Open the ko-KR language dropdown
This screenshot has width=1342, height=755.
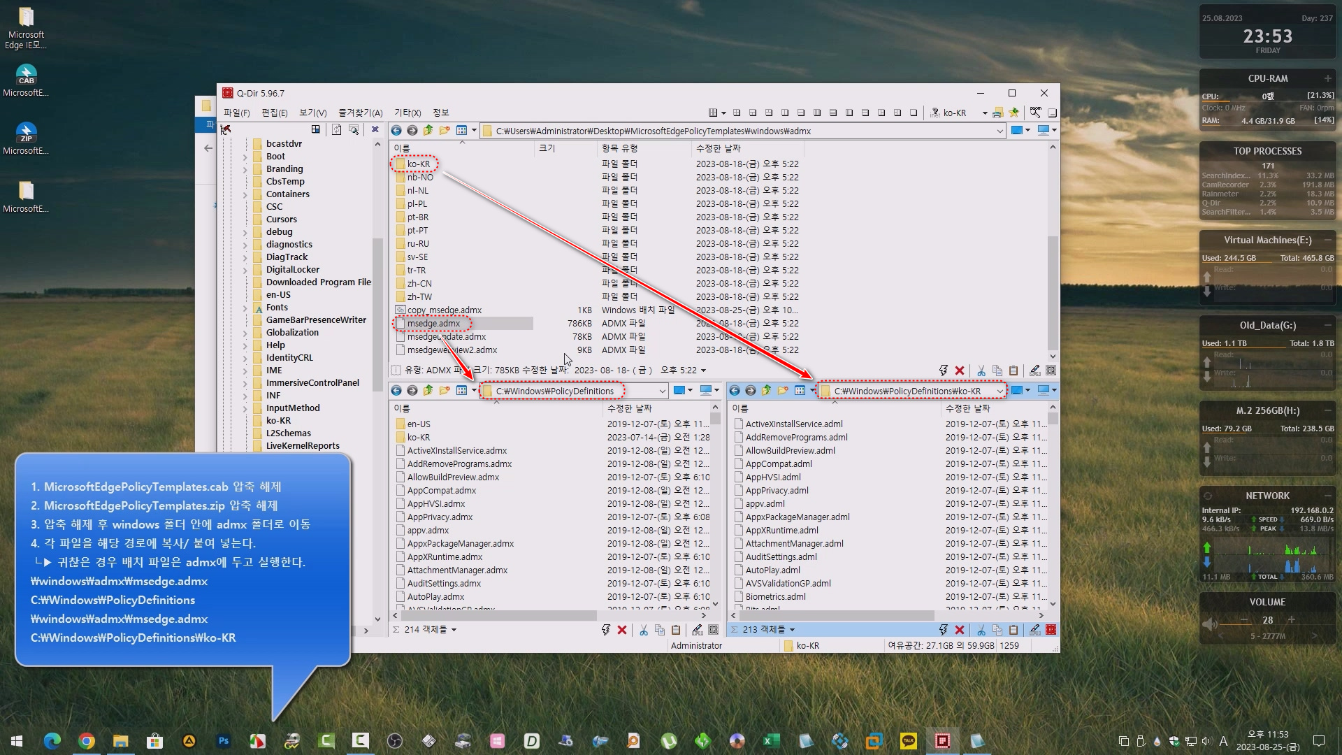pos(985,113)
